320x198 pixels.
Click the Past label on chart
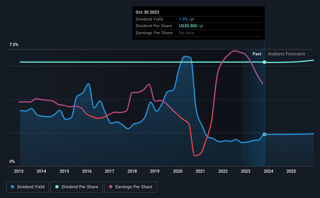tap(257, 54)
